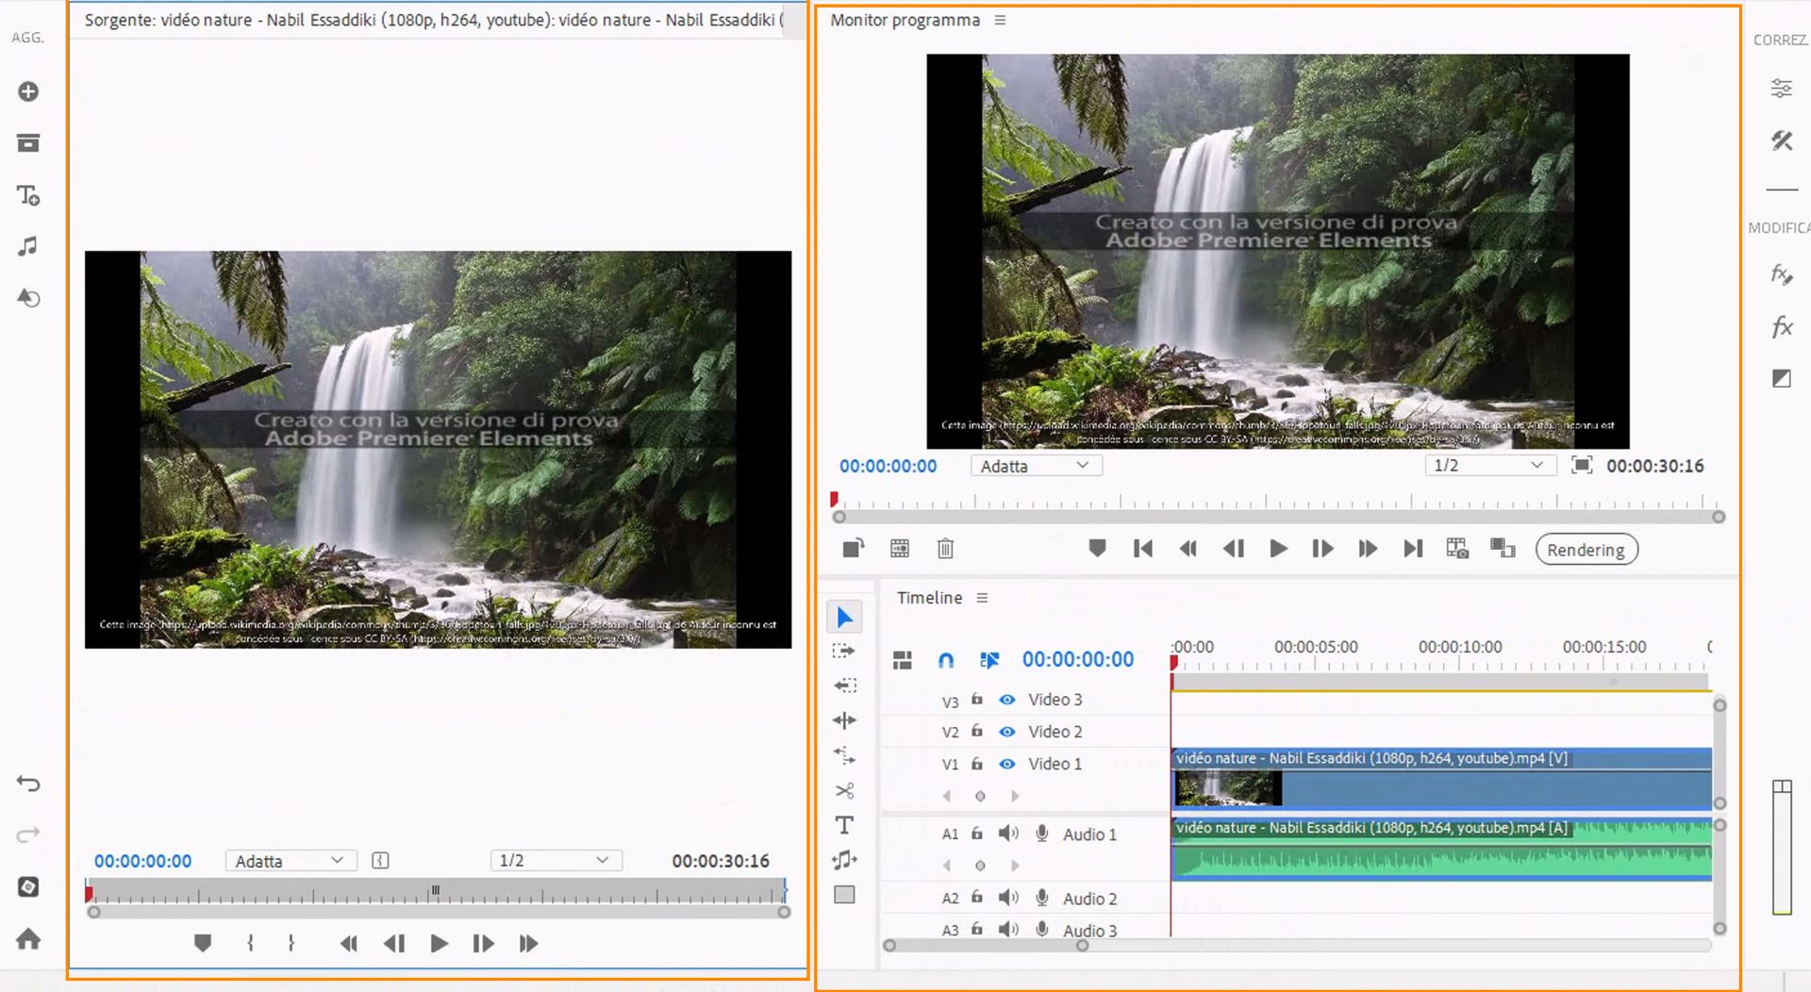Open the transitions icon in right sidebar
The width and height of the screenshot is (1811, 992).
click(1781, 378)
